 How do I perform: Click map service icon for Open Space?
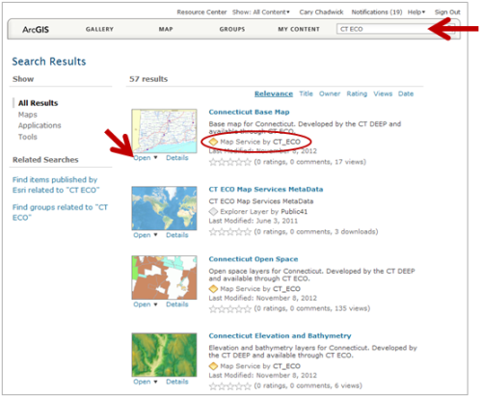213,289
